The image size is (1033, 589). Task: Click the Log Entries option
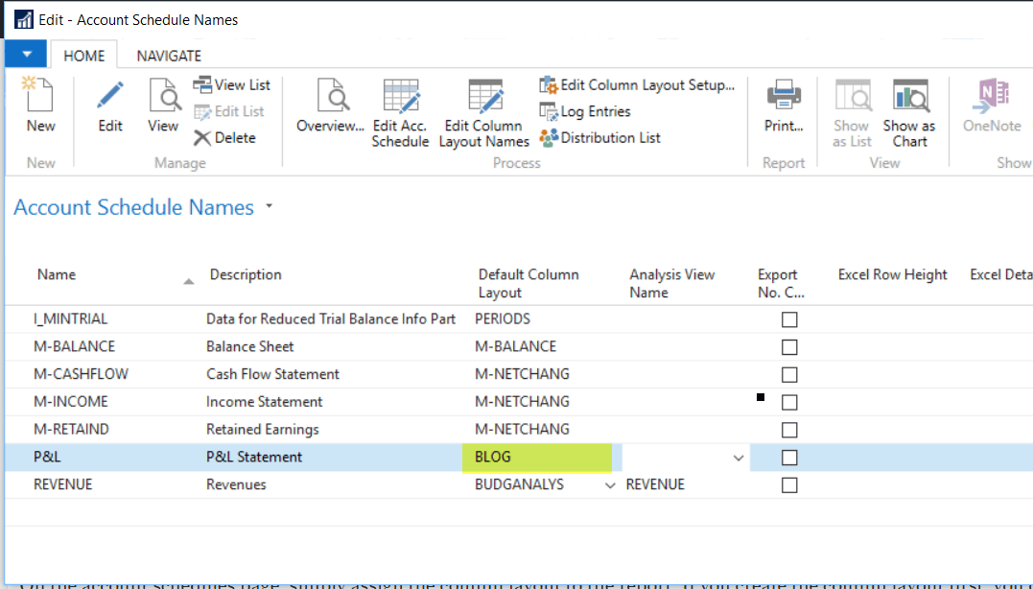pyautogui.click(x=586, y=111)
